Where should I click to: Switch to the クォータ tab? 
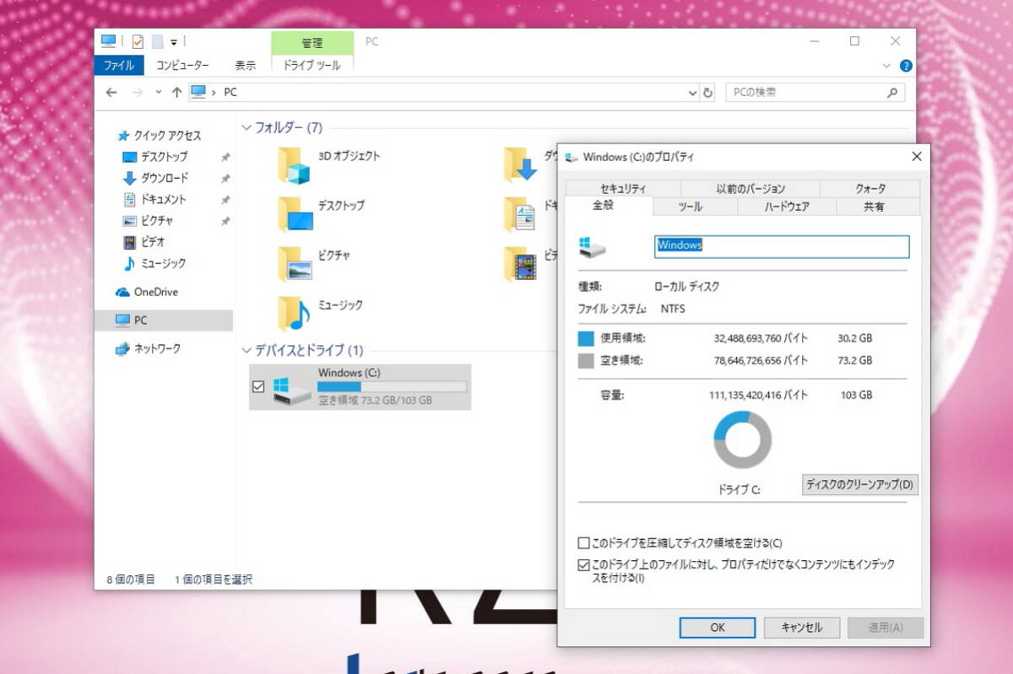(870, 189)
